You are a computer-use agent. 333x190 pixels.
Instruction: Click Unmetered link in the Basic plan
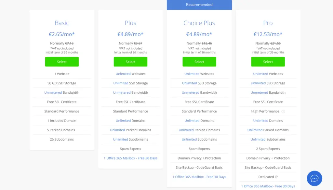(x=53, y=92)
